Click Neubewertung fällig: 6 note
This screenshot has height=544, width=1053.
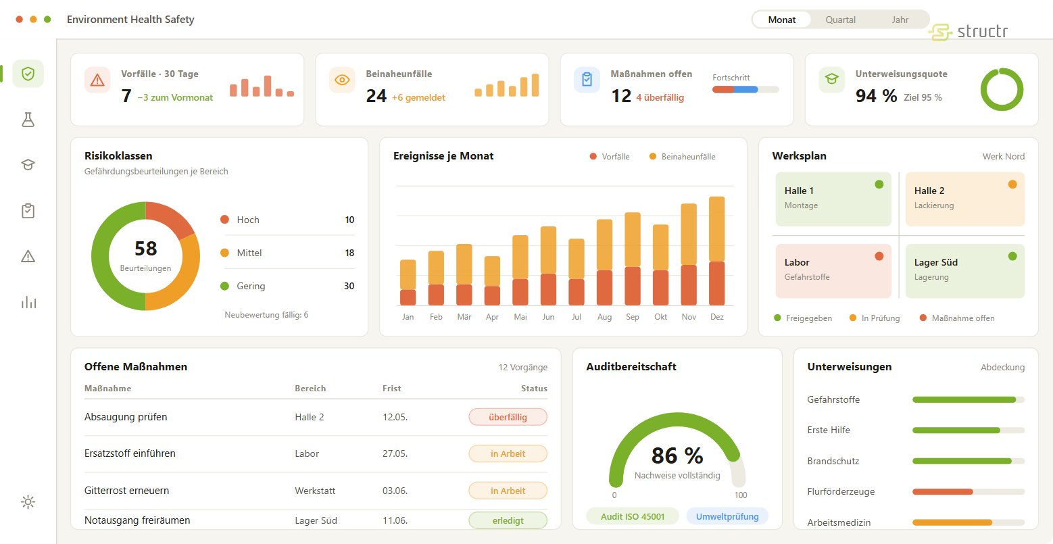click(266, 315)
